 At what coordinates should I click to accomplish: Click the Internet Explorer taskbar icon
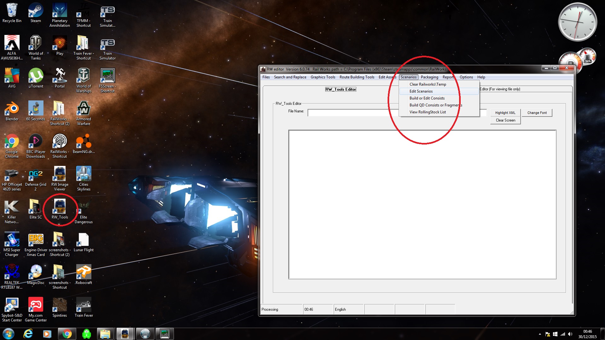tap(28, 334)
